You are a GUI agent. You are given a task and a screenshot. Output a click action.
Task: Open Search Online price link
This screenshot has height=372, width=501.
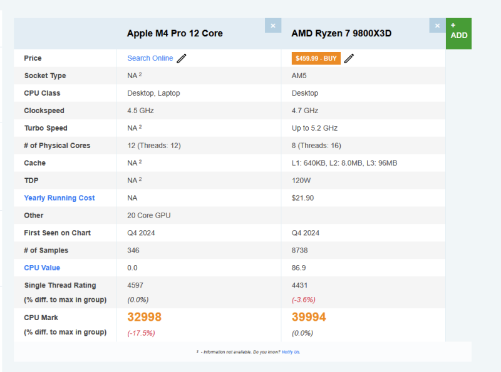click(x=150, y=58)
